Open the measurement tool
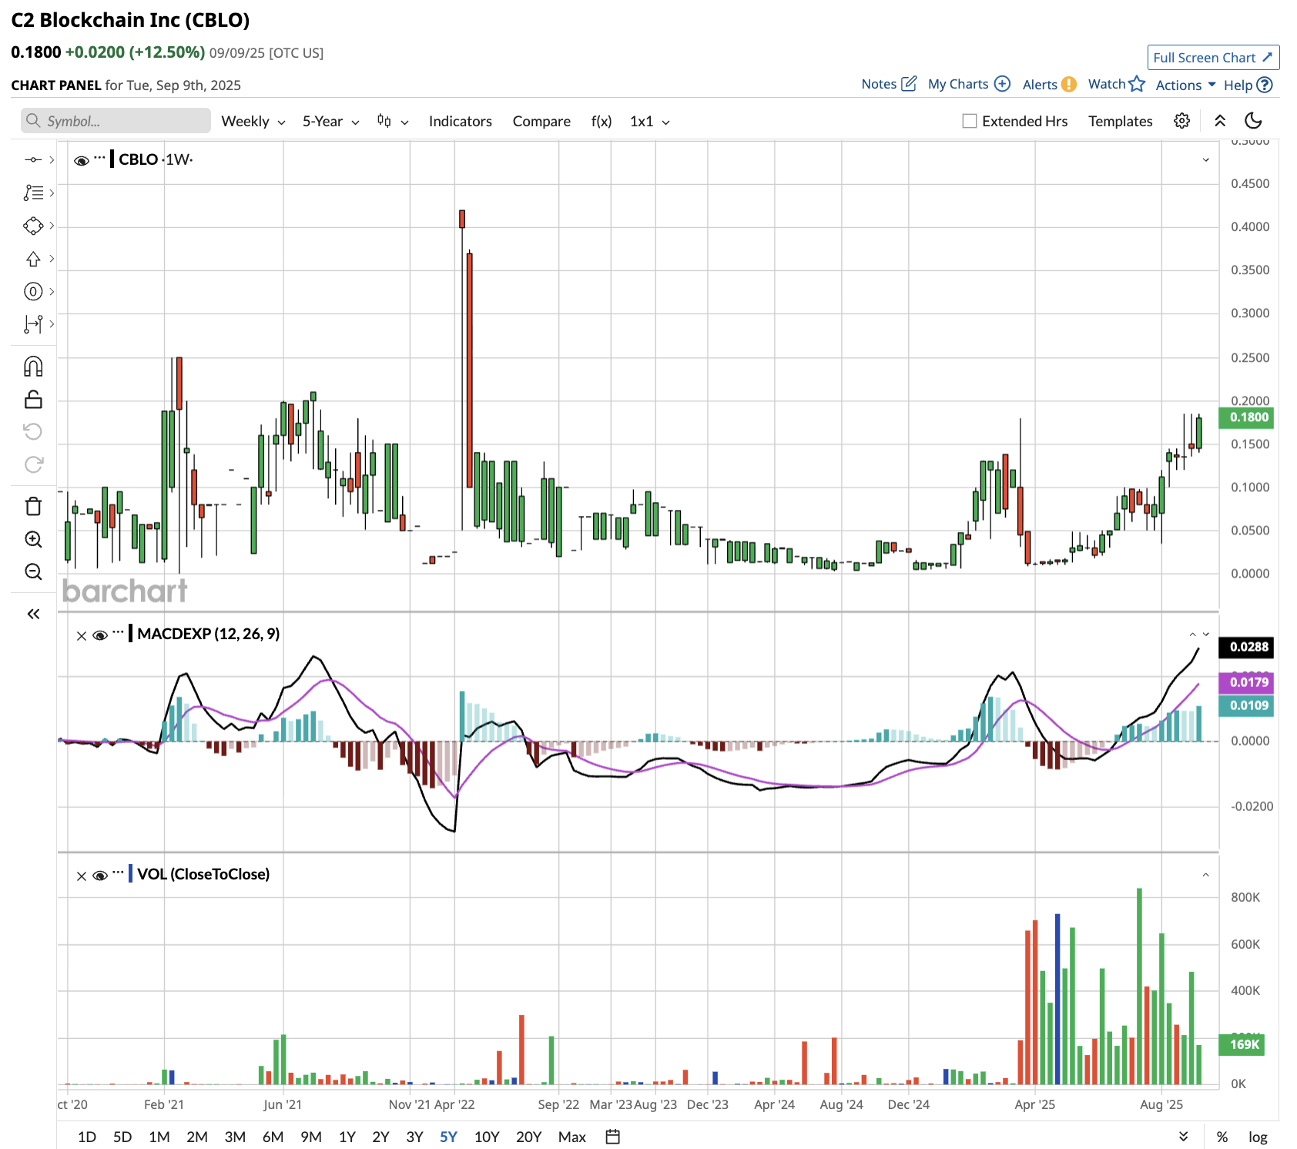Image resolution: width=1297 pixels, height=1149 pixels. [x=33, y=324]
